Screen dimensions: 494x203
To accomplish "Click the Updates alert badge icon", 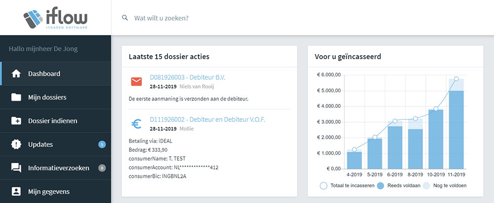I will coord(16,144).
